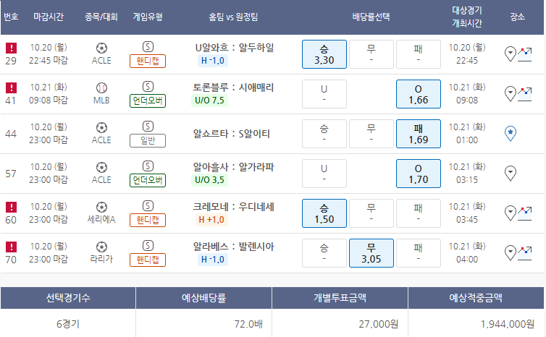Click the 일반 game type tag
The height and width of the screenshot is (337, 546).
(148, 140)
